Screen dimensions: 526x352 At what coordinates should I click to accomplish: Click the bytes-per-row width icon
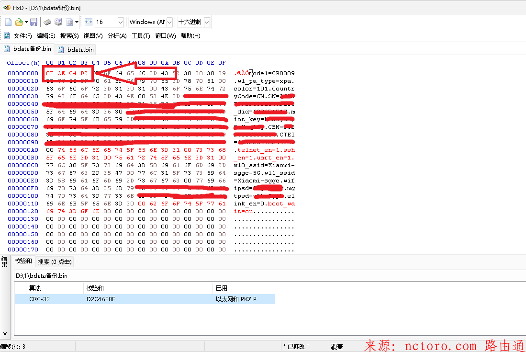coord(88,22)
